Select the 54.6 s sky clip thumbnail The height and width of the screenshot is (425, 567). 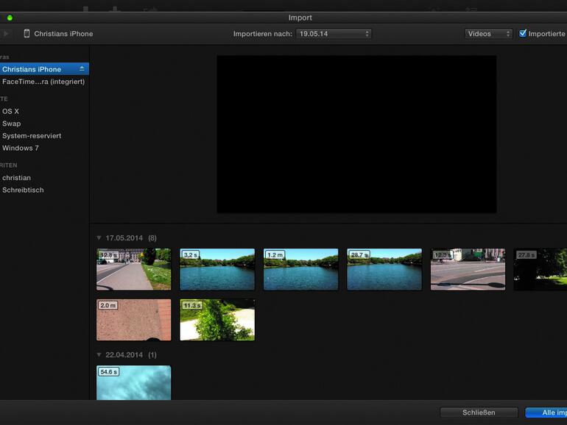(133, 382)
